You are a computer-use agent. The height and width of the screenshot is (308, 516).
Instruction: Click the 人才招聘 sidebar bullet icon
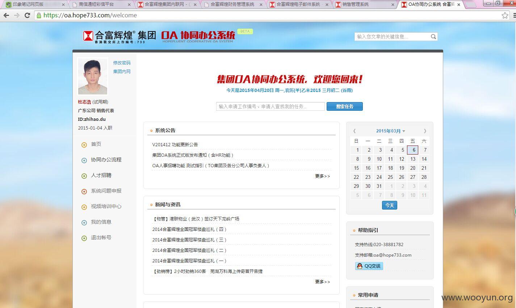84,176
